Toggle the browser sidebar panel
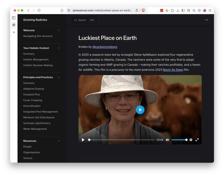Viewport: 224px width, 176px height. click(x=183, y=10)
